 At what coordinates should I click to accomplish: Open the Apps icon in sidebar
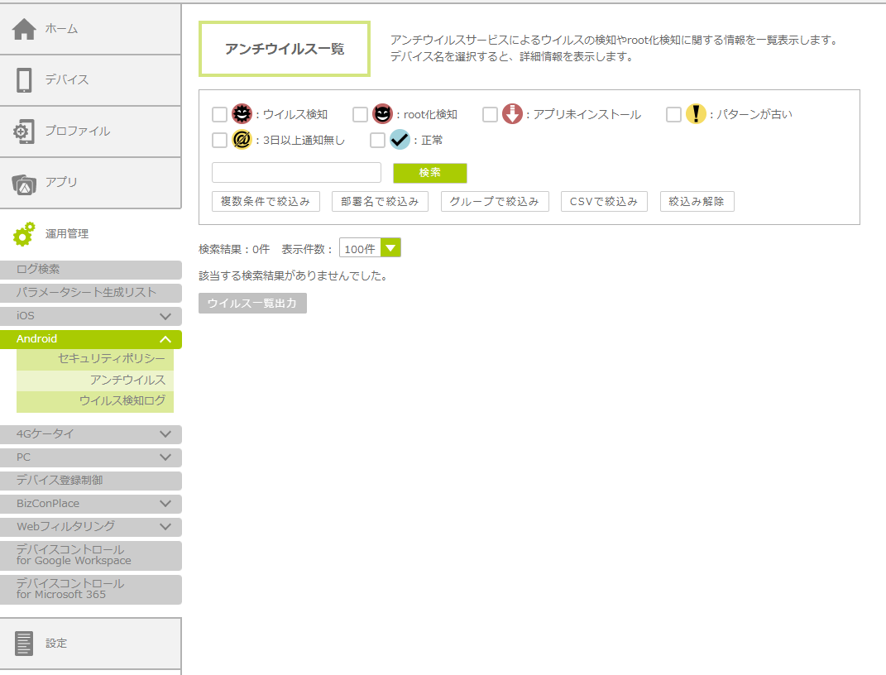(x=24, y=184)
